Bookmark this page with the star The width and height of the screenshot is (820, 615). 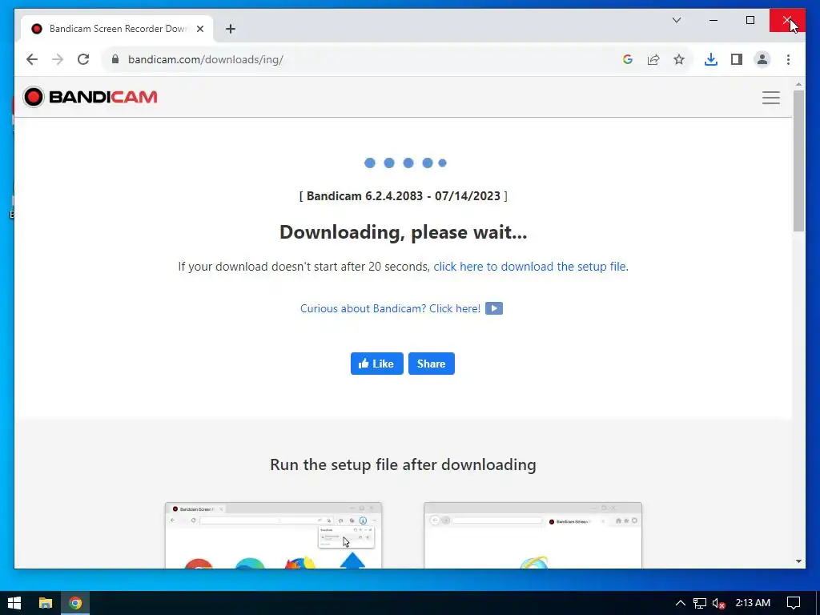tap(679, 59)
